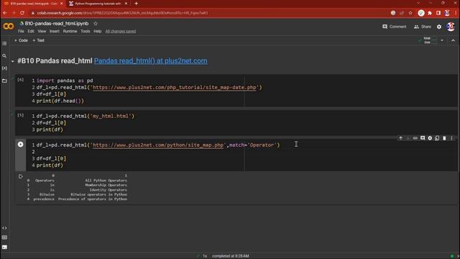Open the variables {x} panel

click(x=4, y=68)
